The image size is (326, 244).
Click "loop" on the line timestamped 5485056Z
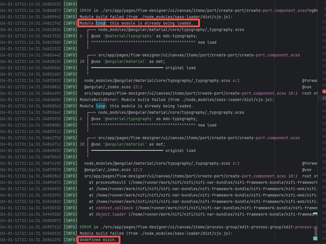(101, 106)
